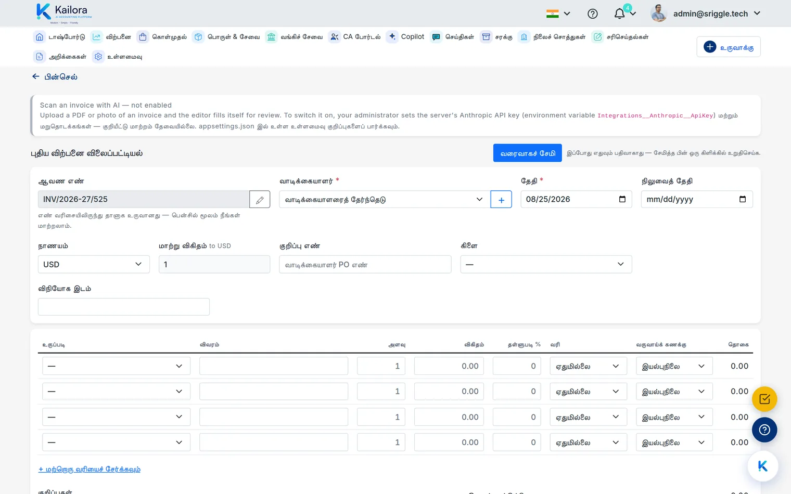791x494 pixels.
Task: Go back with பின்செல் link
Action: (55, 77)
